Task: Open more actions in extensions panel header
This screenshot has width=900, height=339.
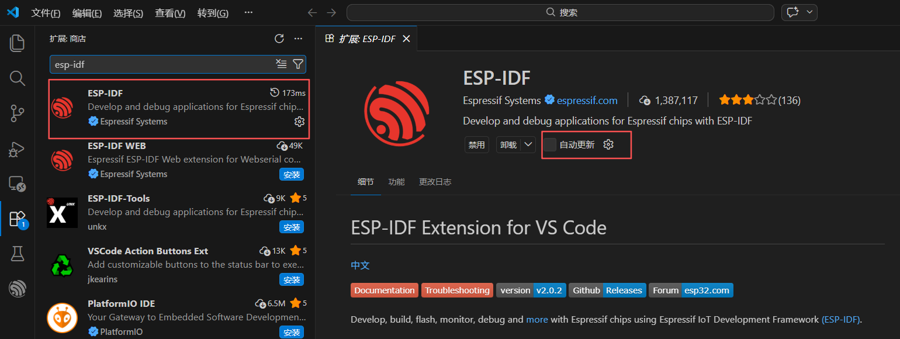Action: click(298, 39)
